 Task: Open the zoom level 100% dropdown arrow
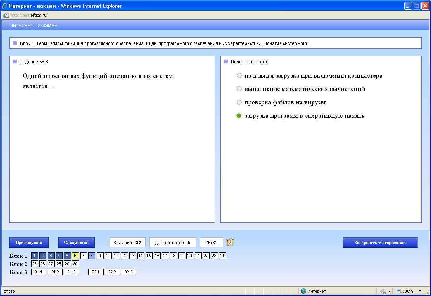420,291
